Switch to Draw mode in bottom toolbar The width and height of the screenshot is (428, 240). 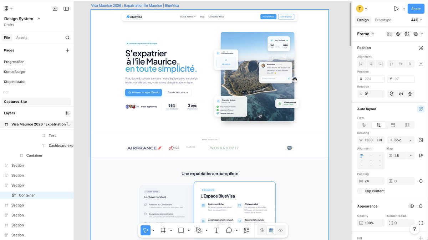(x=262, y=230)
